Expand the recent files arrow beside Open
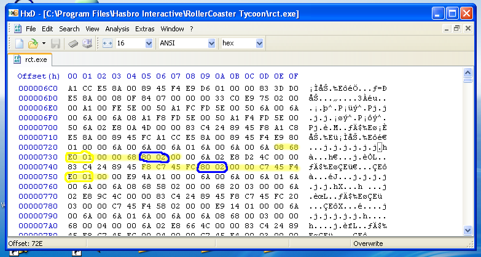This screenshot has height=257, width=481. point(44,44)
